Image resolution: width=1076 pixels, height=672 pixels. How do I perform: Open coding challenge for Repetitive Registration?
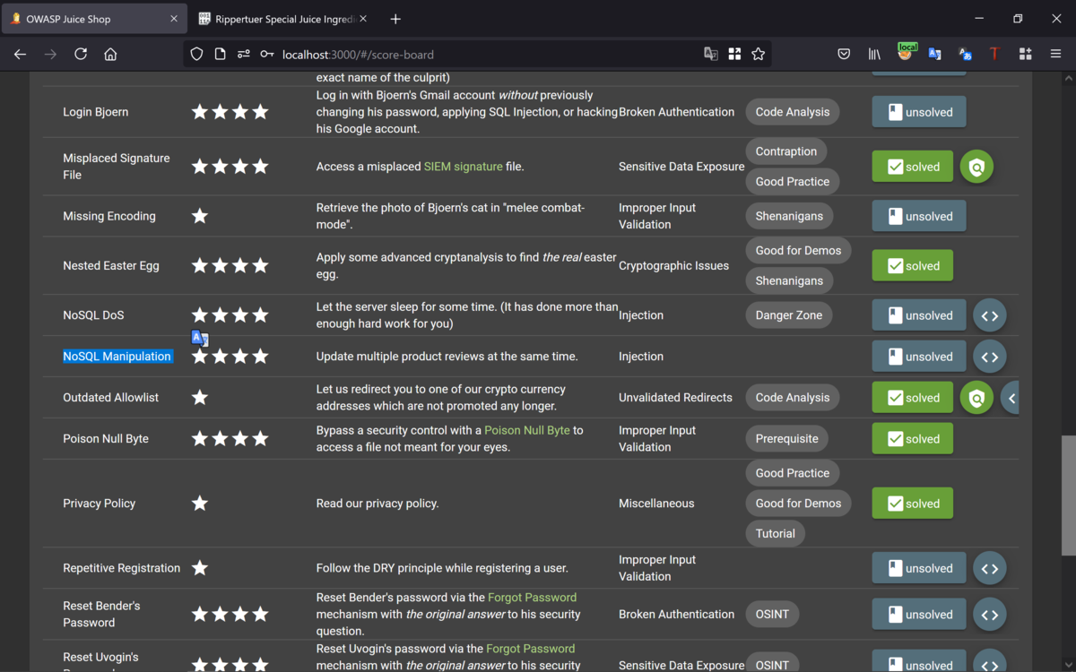[x=990, y=568]
